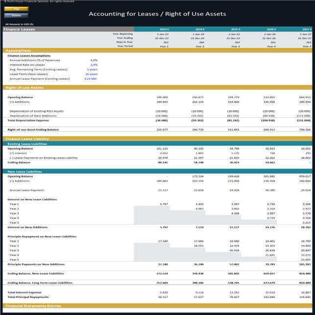Select the Lease Term 10 years input

(92, 74)
